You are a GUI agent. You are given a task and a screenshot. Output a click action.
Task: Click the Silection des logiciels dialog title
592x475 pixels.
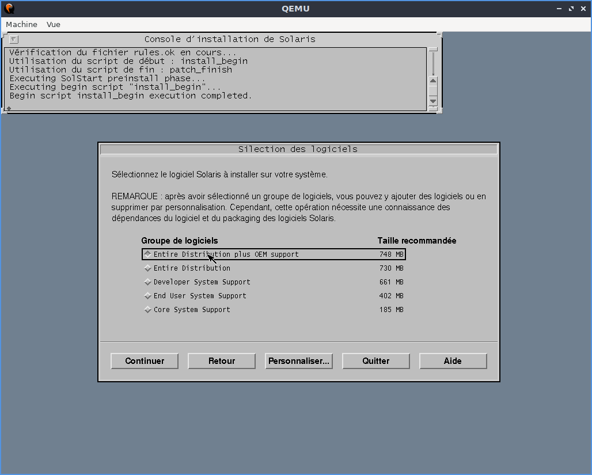[x=298, y=149]
